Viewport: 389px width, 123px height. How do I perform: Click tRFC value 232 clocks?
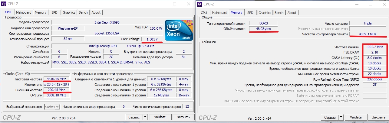tap(374, 79)
